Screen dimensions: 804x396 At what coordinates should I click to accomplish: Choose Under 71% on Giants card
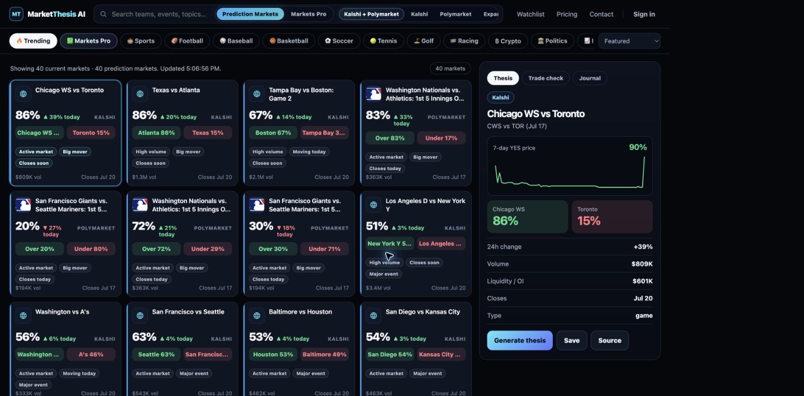pyautogui.click(x=324, y=249)
